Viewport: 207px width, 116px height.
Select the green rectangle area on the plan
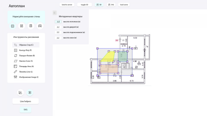[123, 56]
